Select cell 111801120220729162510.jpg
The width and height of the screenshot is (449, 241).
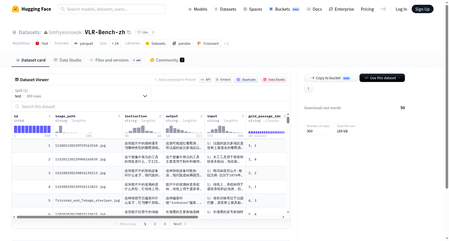[x=88, y=146]
